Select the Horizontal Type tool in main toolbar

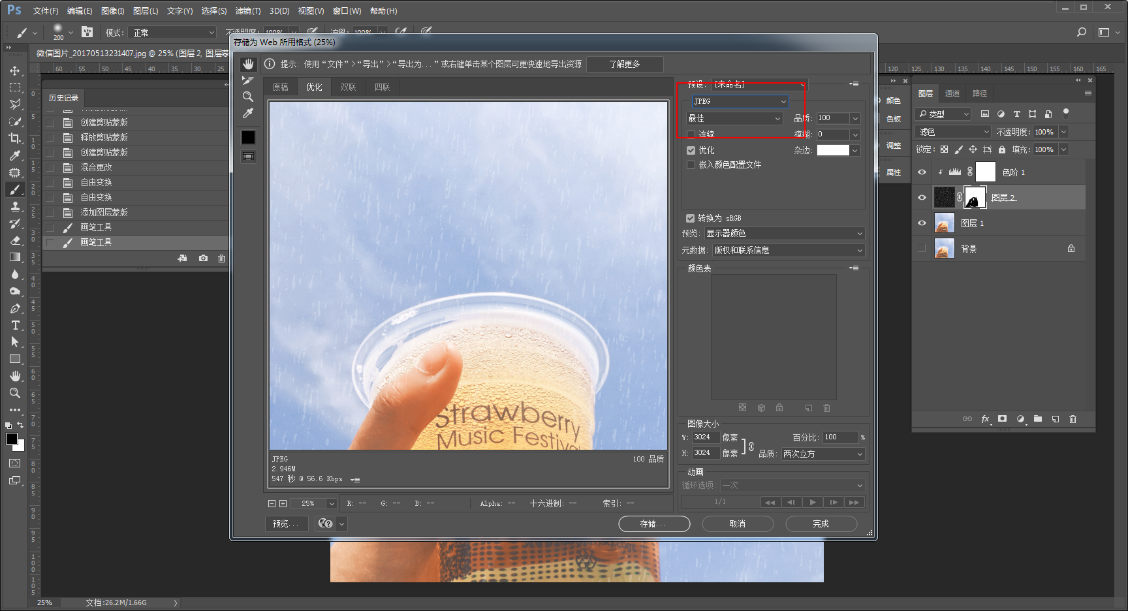tap(14, 325)
